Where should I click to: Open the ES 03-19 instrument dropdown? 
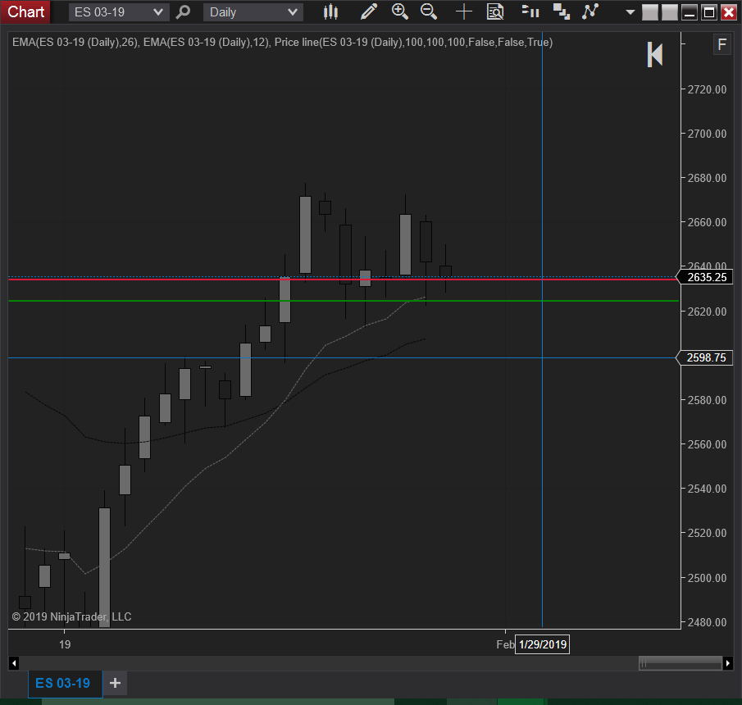(118, 11)
